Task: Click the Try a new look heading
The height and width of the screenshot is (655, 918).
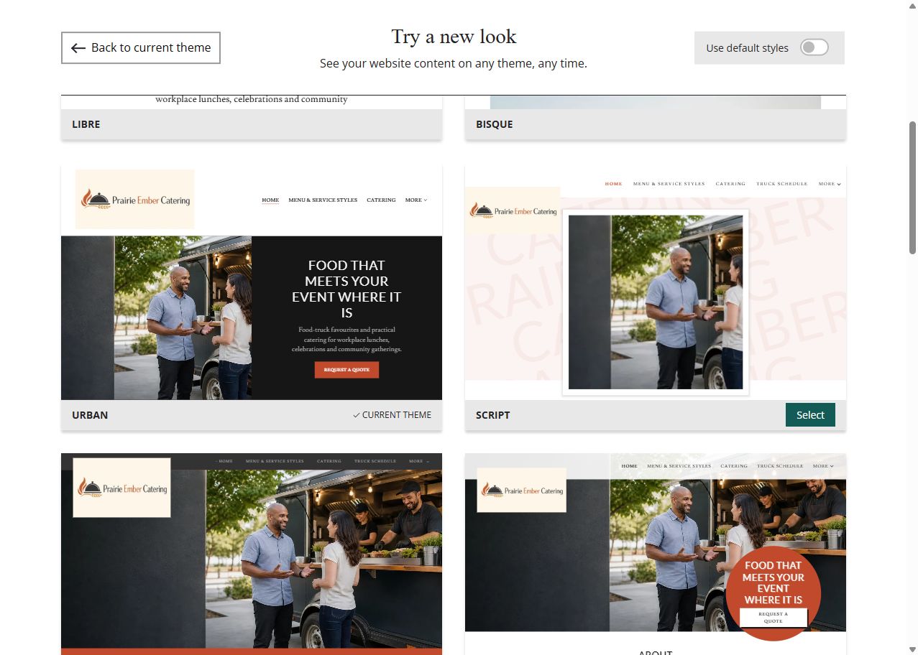Action: tap(454, 37)
